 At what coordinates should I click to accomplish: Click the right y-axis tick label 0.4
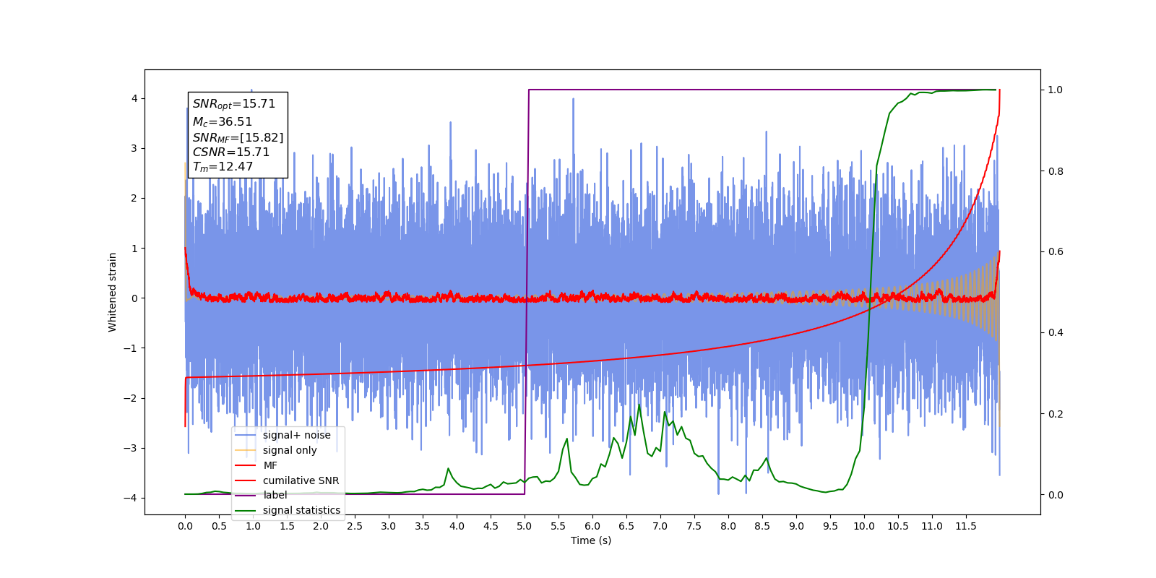[1056, 333]
